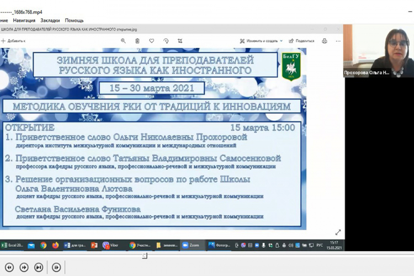Open the Помощь menu
The width and height of the screenshot is (414, 276).
(x=74, y=20)
